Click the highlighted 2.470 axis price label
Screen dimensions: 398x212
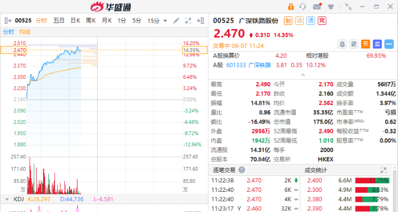coord(14,50)
